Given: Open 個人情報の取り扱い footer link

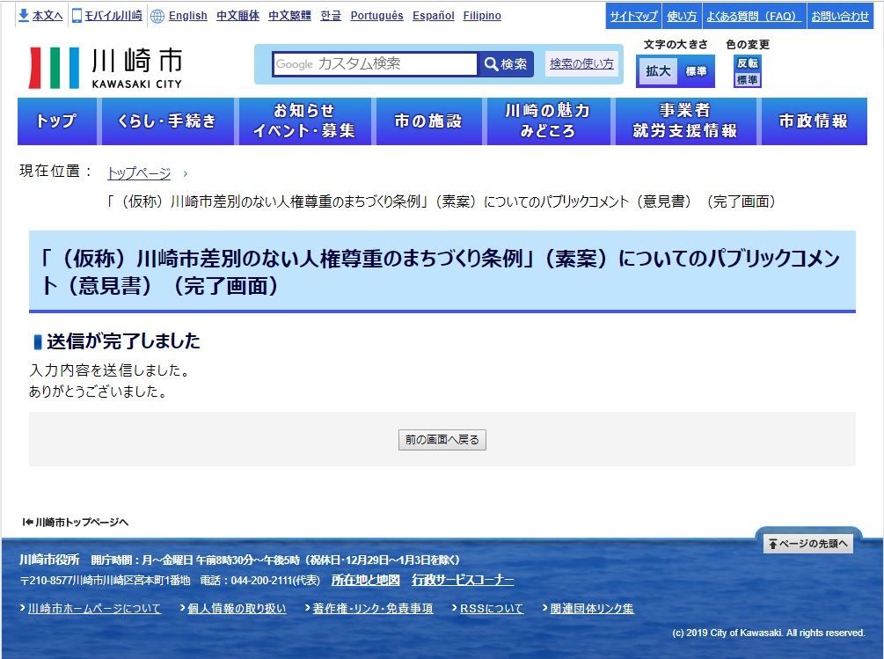Looking at the screenshot, I should click(237, 609).
